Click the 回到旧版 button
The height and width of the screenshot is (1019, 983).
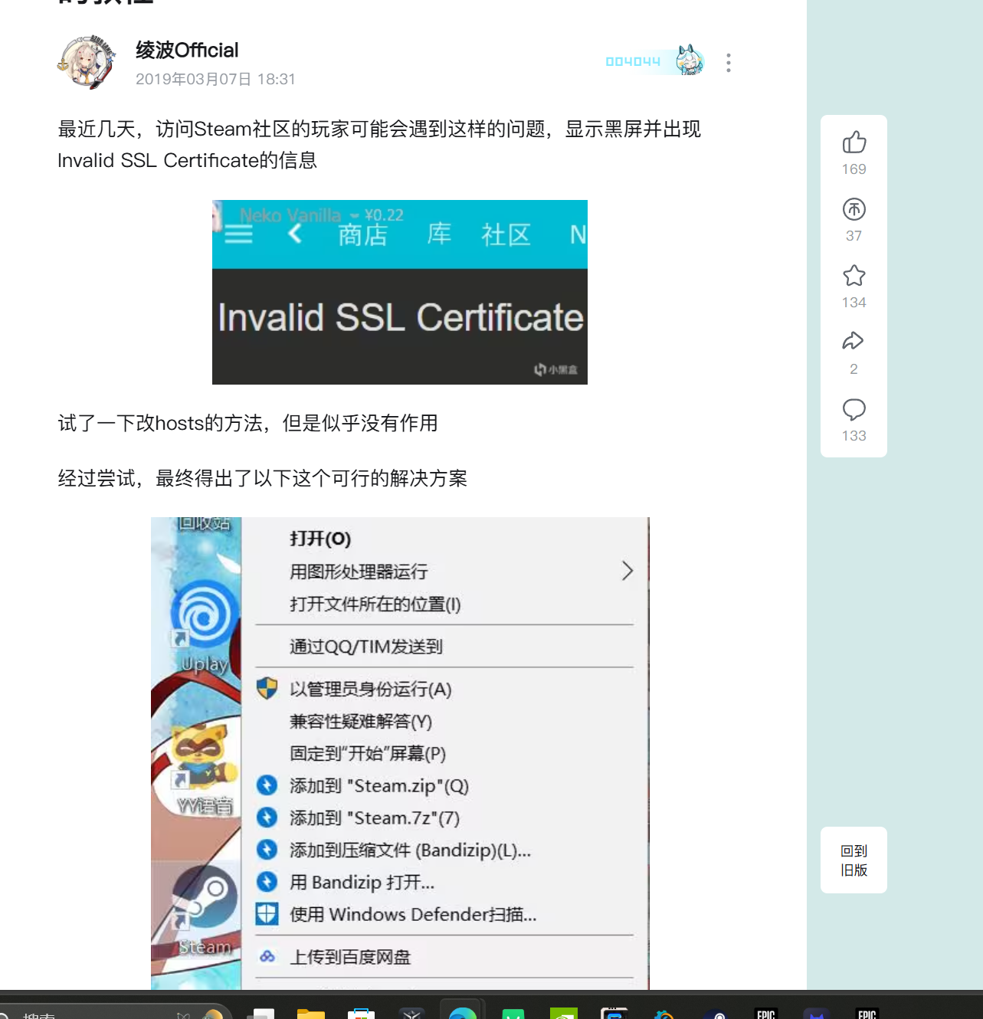[854, 860]
